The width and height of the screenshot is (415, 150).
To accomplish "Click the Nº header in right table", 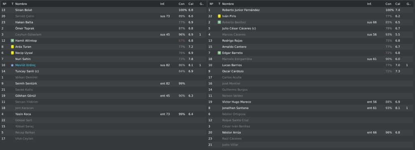I will [x=212, y=4].
